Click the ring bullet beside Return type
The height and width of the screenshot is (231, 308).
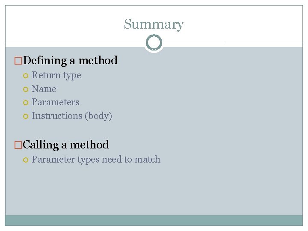click(26, 76)
